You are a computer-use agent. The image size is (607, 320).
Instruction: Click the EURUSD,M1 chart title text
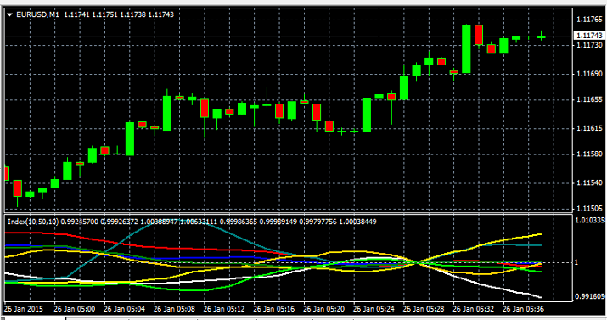coord(37,14)
